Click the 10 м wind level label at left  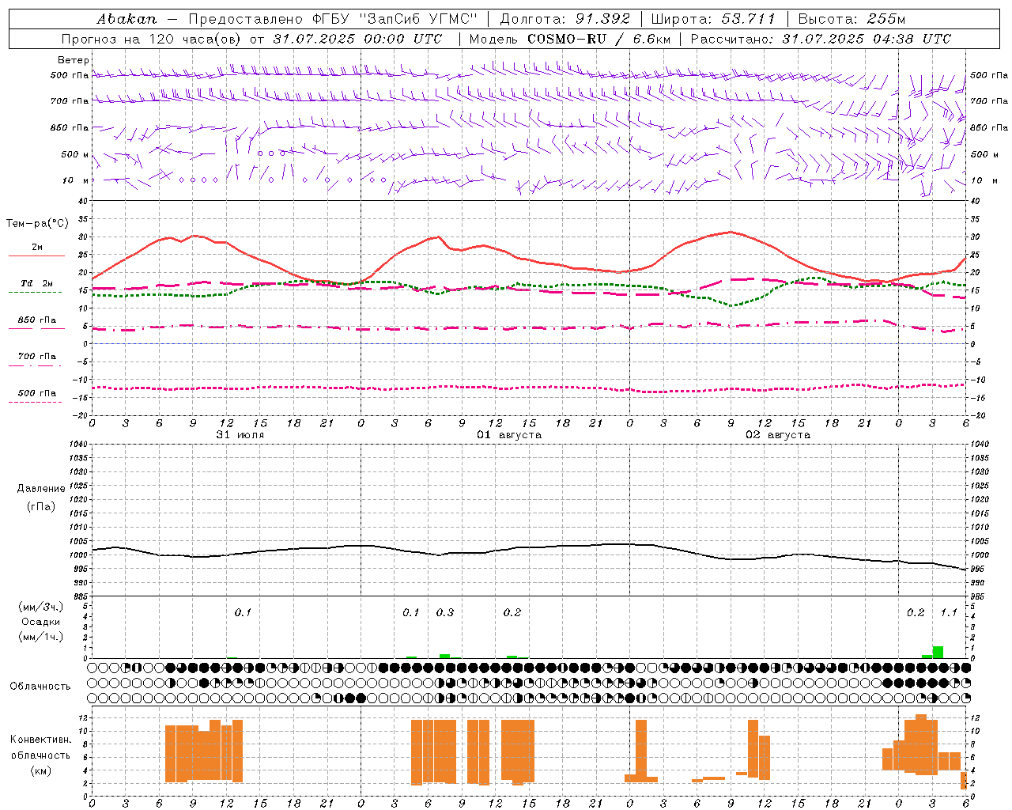coord(76,180)
